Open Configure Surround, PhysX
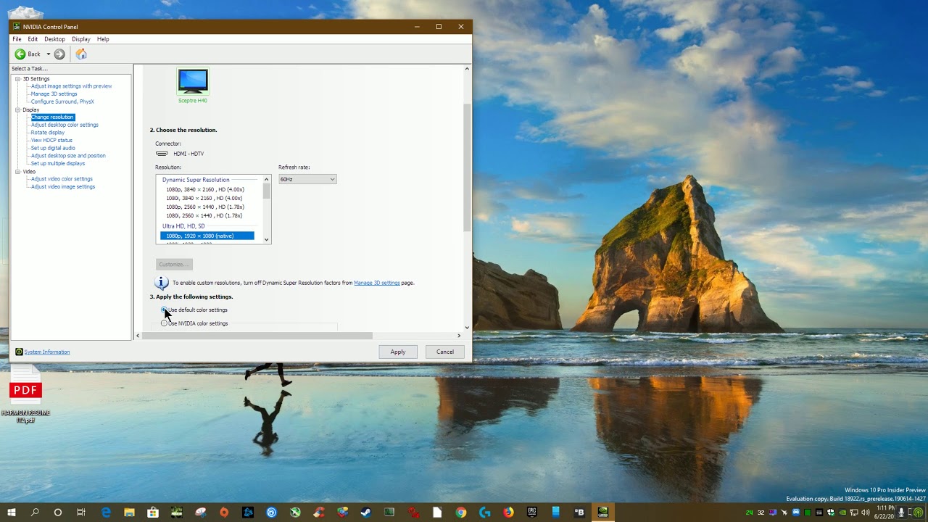The width and height of the screenshot is (928, 522). pyautogui.click(x=62, y=101)
